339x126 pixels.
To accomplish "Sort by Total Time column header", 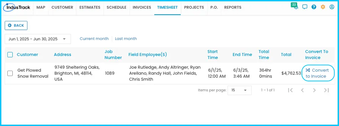I will [264, 55].
